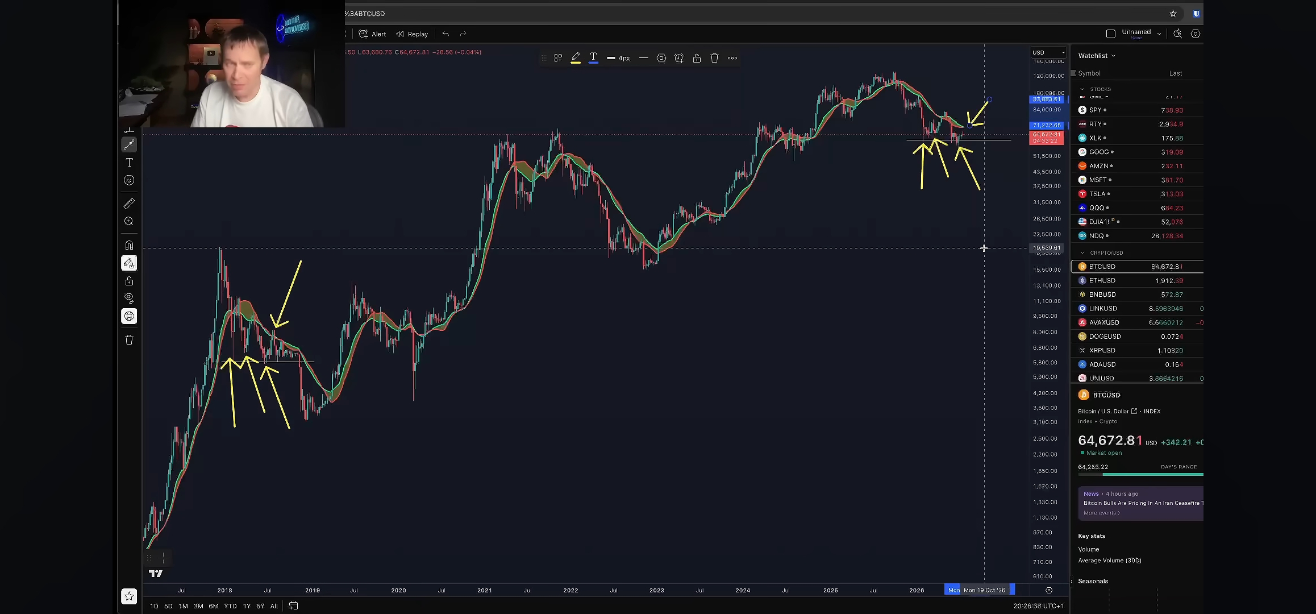Viewport: 1316px width, 614px height.
Task: Select ETHUSD in the watchlist
Action: point(1138,281)
